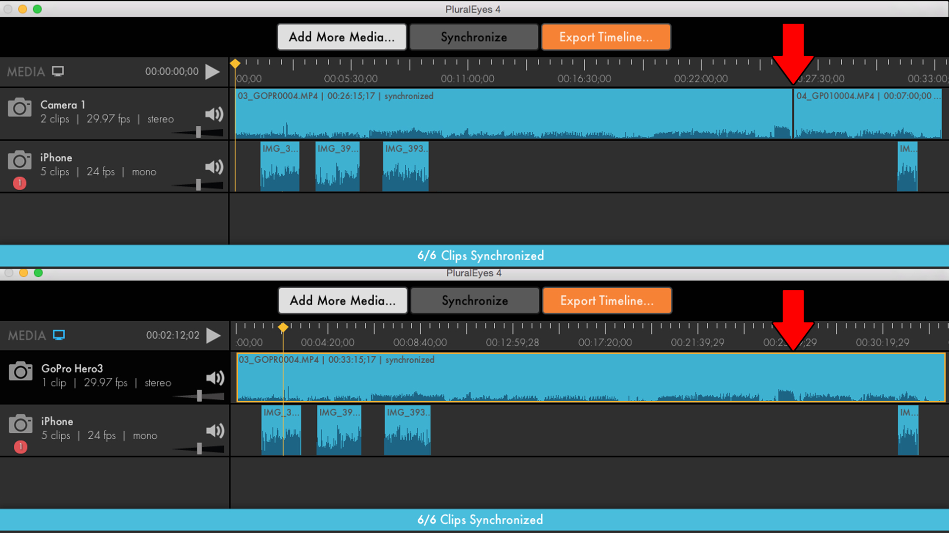Mute the bottom window iPhone track speaker
This screenshot has width=949, height=533.
(x=215, y=431)
